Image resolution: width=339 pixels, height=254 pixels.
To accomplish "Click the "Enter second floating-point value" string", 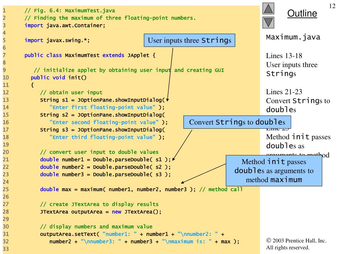I will pyautogui.click(x=104, y=122).
